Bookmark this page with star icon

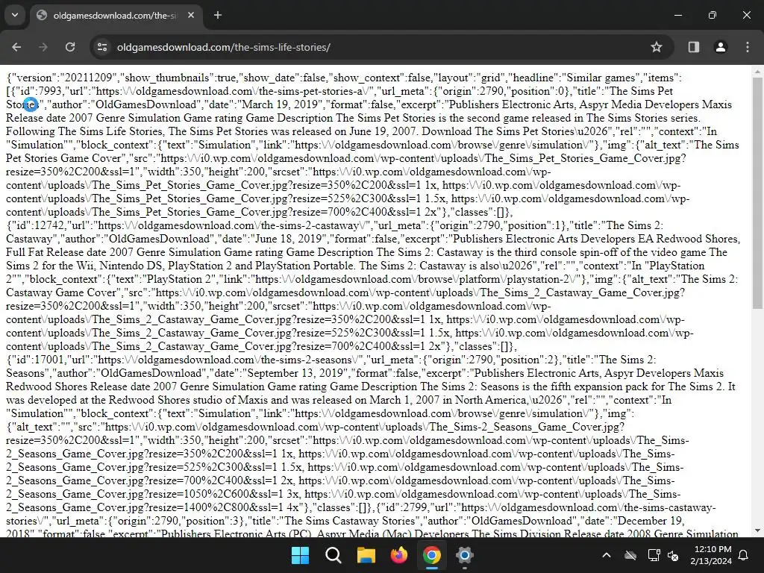[x=657, y=47]
